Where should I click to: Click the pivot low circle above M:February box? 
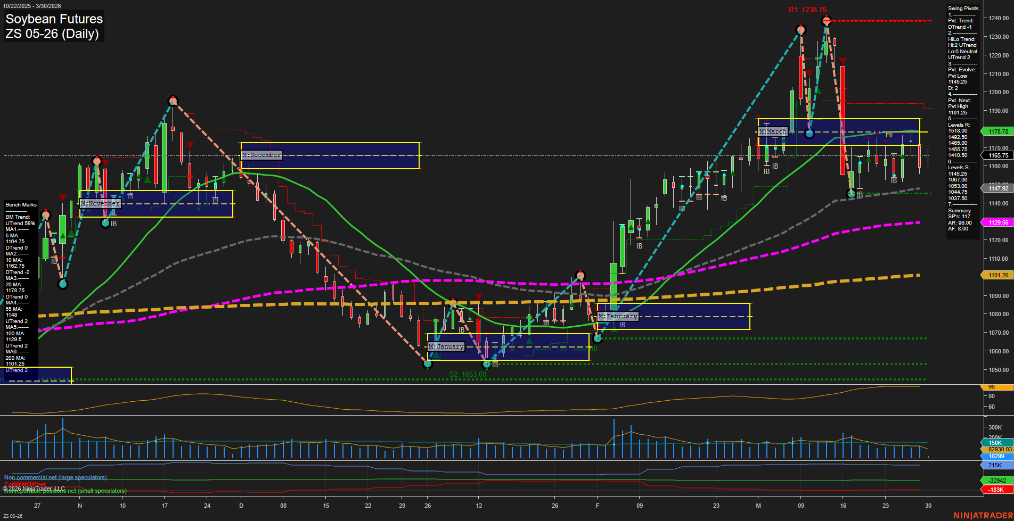click(x=598, y=338)
